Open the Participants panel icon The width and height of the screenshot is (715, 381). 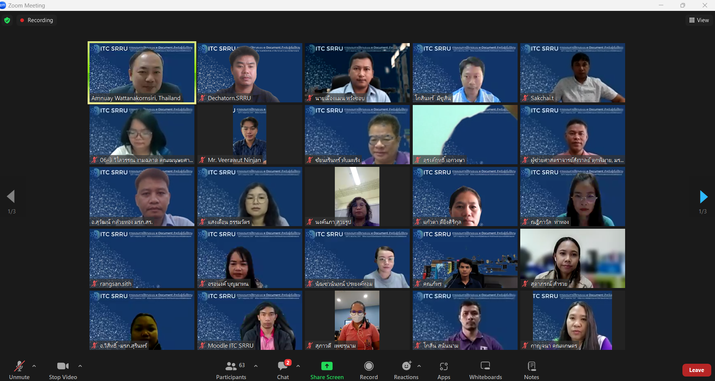231,366
